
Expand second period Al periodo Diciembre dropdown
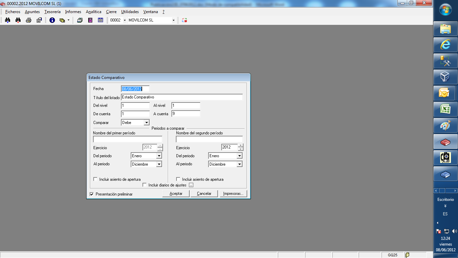tap(239, 164)
